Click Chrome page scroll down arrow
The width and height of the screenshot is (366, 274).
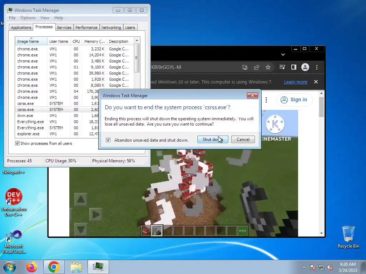pyautogui.click(x=321, y=233)
